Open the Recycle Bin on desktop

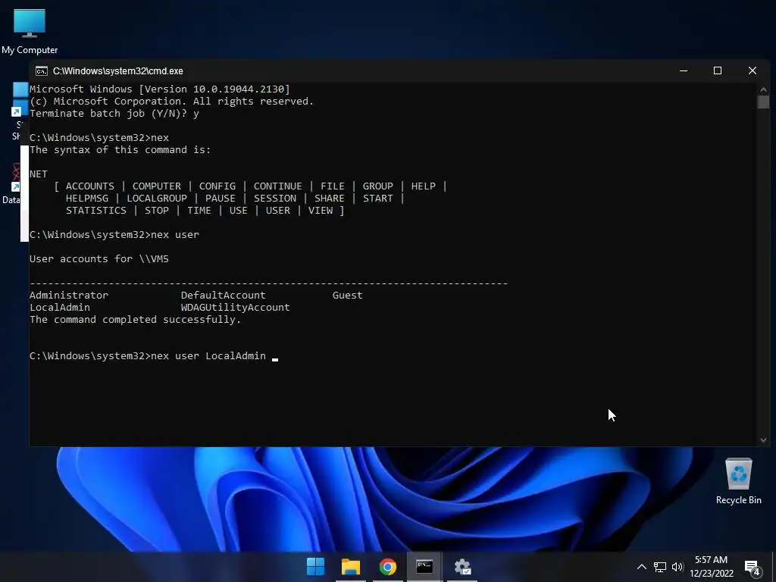[738, 481]
